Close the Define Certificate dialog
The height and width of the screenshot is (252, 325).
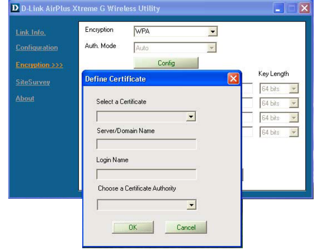(x=233, y=79)
